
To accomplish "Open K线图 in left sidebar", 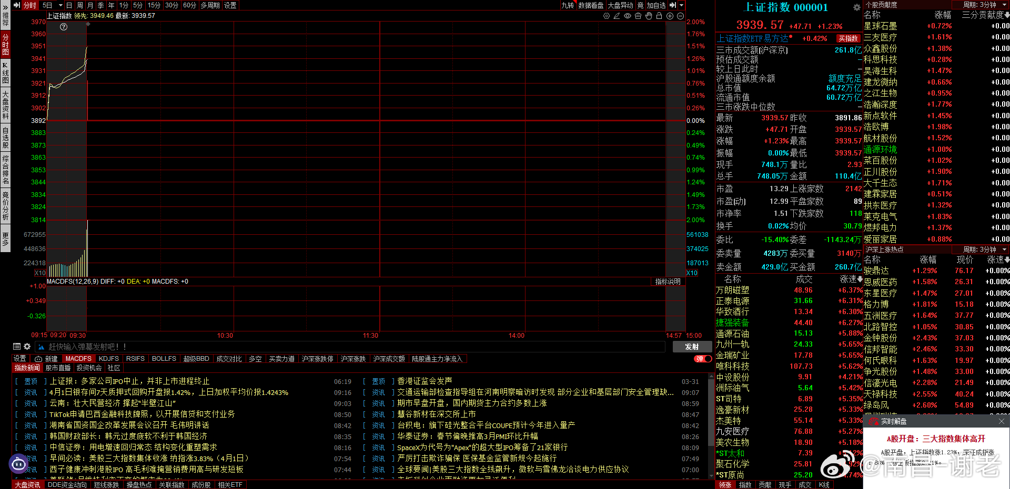I will click(5, 74).
